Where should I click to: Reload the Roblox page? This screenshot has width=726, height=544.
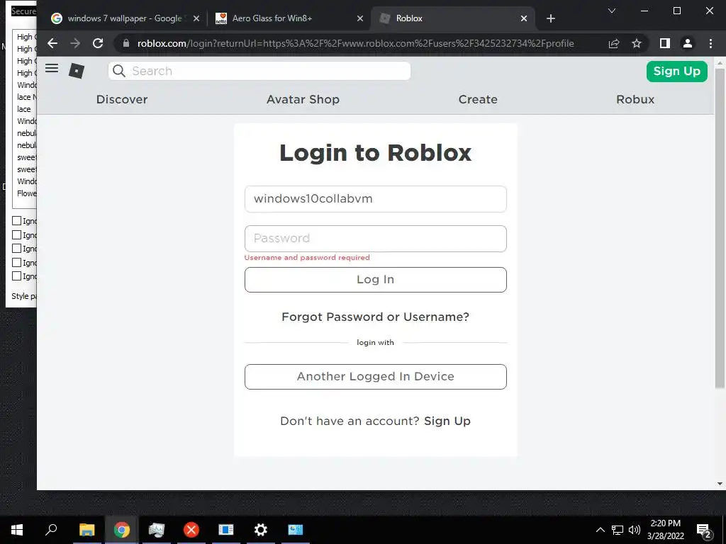(x=98, y=43)
